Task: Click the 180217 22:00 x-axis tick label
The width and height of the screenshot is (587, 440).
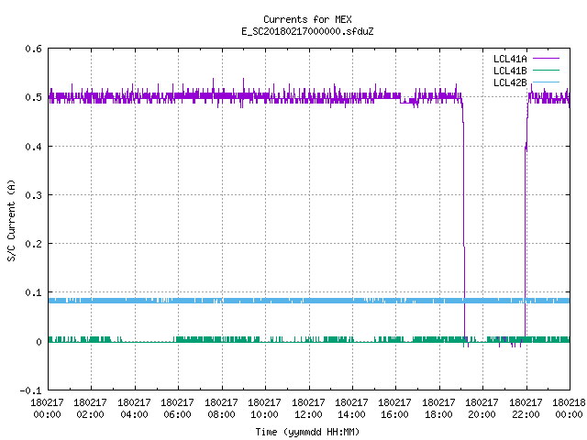Action: coord(526,408)
